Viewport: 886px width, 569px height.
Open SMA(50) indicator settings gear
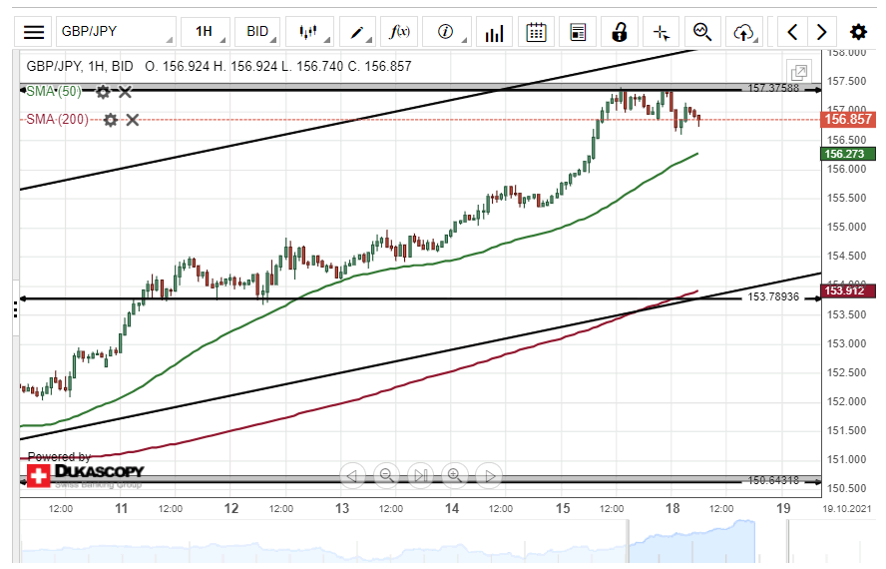[103, 92]
